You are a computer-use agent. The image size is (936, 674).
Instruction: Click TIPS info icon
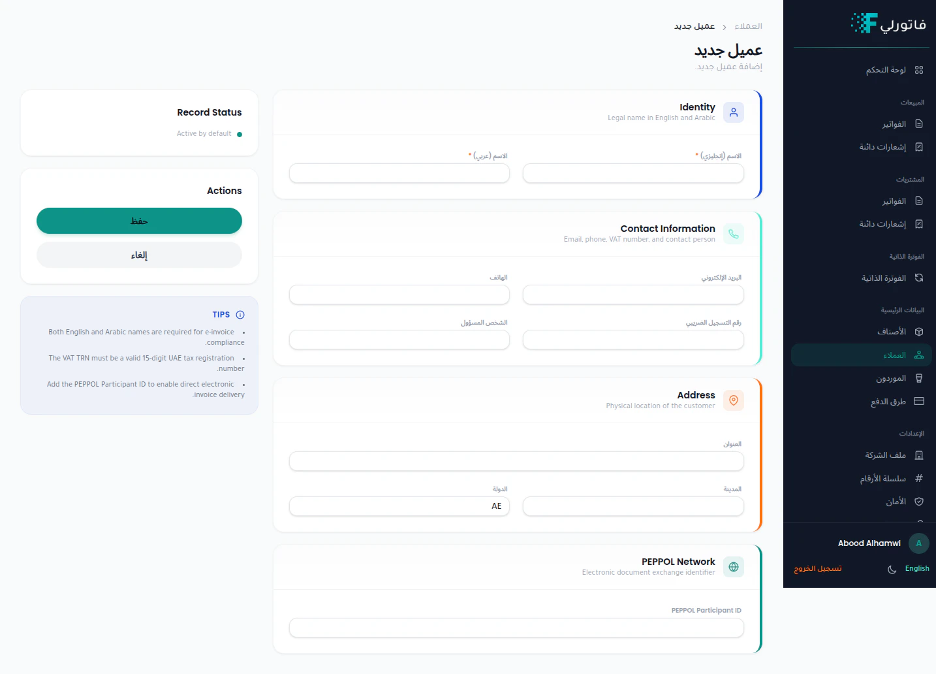pyautogui.click(x=240, y=315)
